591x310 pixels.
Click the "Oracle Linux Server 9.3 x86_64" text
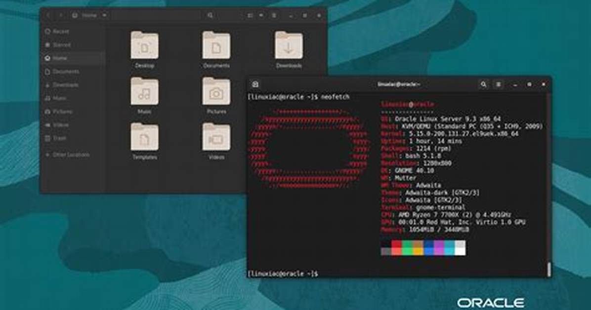pyautogui.click(x=448, y=119)
